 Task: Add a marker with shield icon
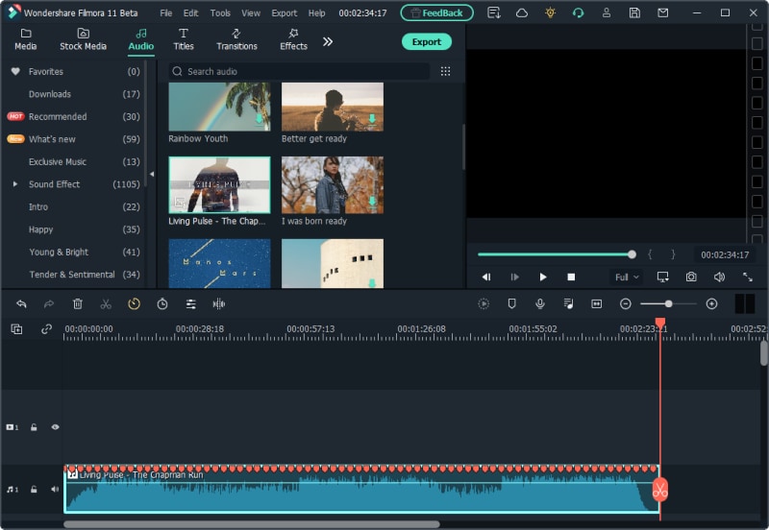[511, 303]
